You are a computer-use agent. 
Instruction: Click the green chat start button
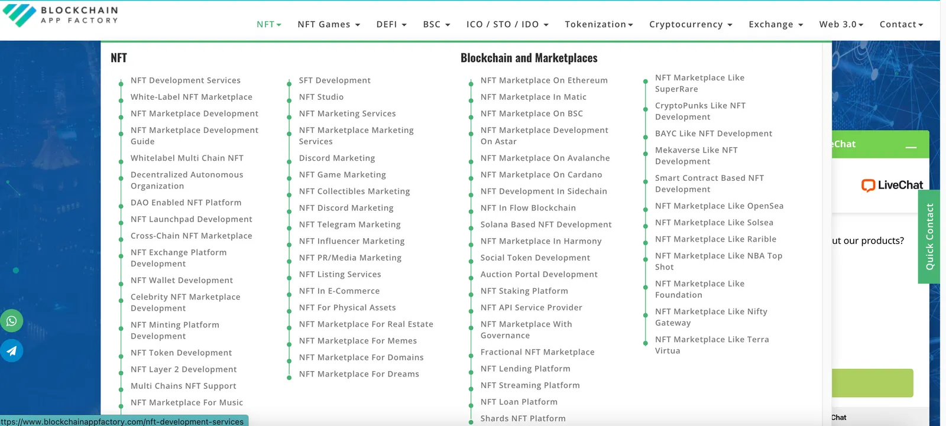coord(872,383)
